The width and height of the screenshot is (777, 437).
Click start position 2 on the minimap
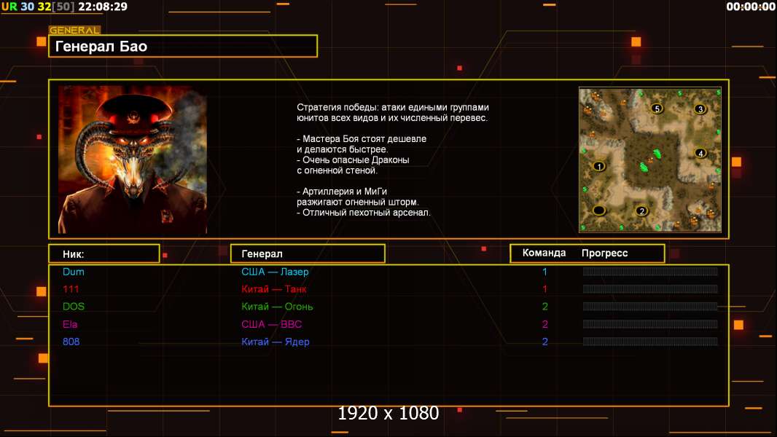[641, 210]
